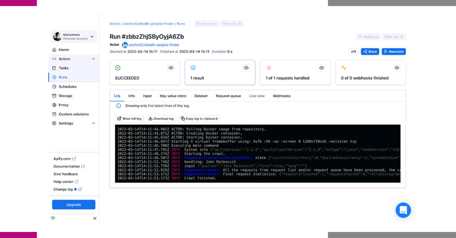456x238 pixels.
Task: Click the blue Share button
Action: [370, 52]
